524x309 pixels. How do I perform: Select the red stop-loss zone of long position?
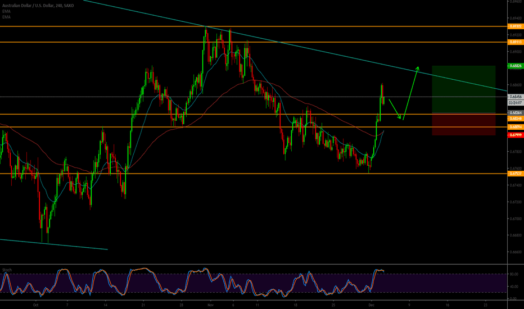(463, 124)
